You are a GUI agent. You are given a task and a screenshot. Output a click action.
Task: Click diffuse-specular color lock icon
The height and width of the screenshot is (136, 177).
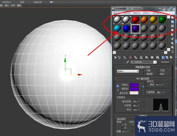[x=118, y=90]
